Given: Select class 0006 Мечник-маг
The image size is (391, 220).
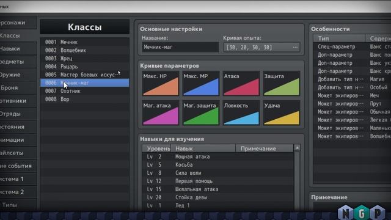Looking at the screenshot, I should [x=84, y=83].
